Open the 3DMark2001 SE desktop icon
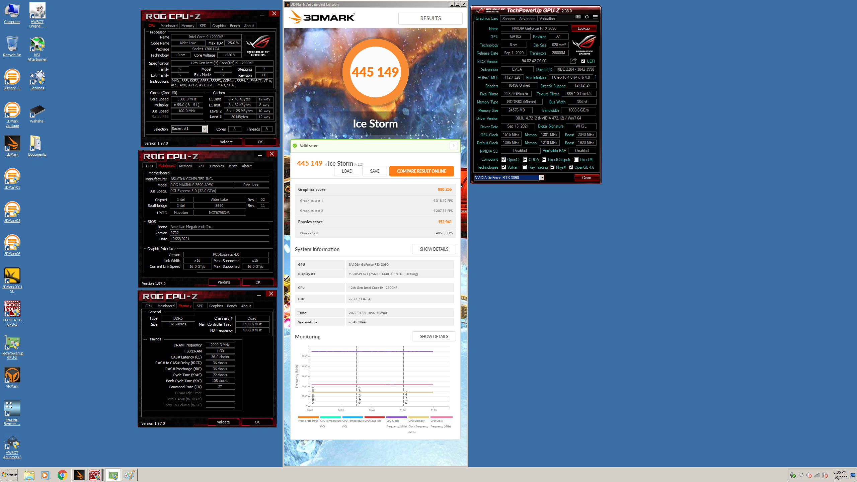Screen dimensions: 857x482 pyautogui.click(x=12, y=280)
